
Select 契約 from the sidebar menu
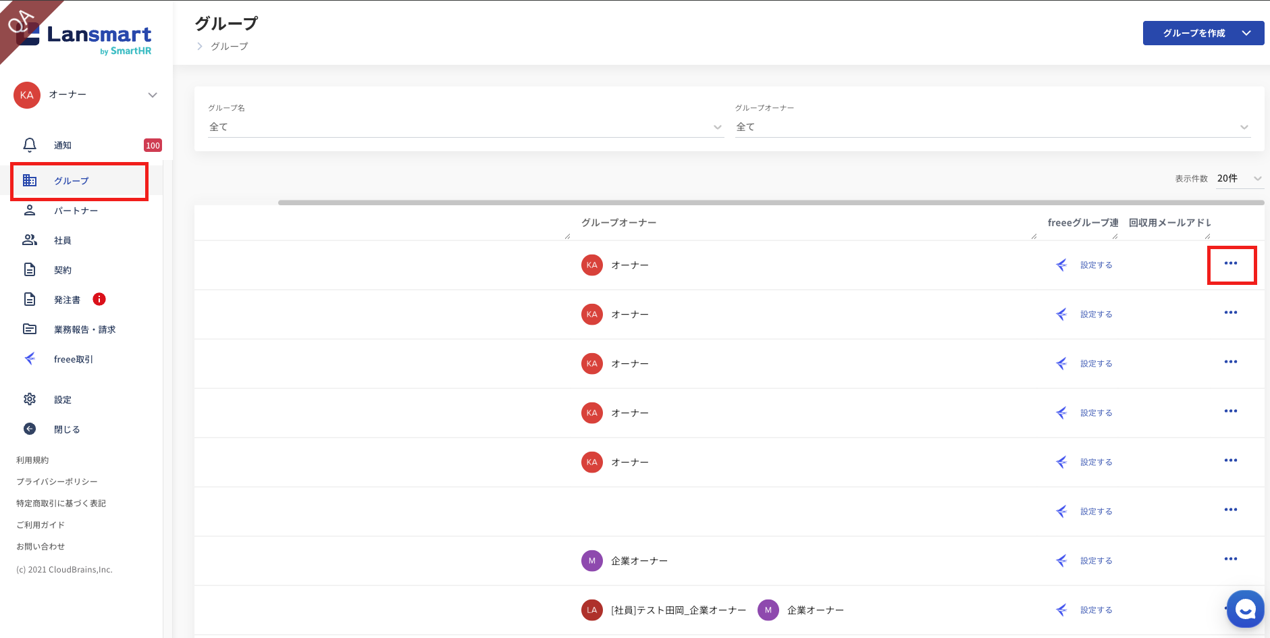point(63,270)
